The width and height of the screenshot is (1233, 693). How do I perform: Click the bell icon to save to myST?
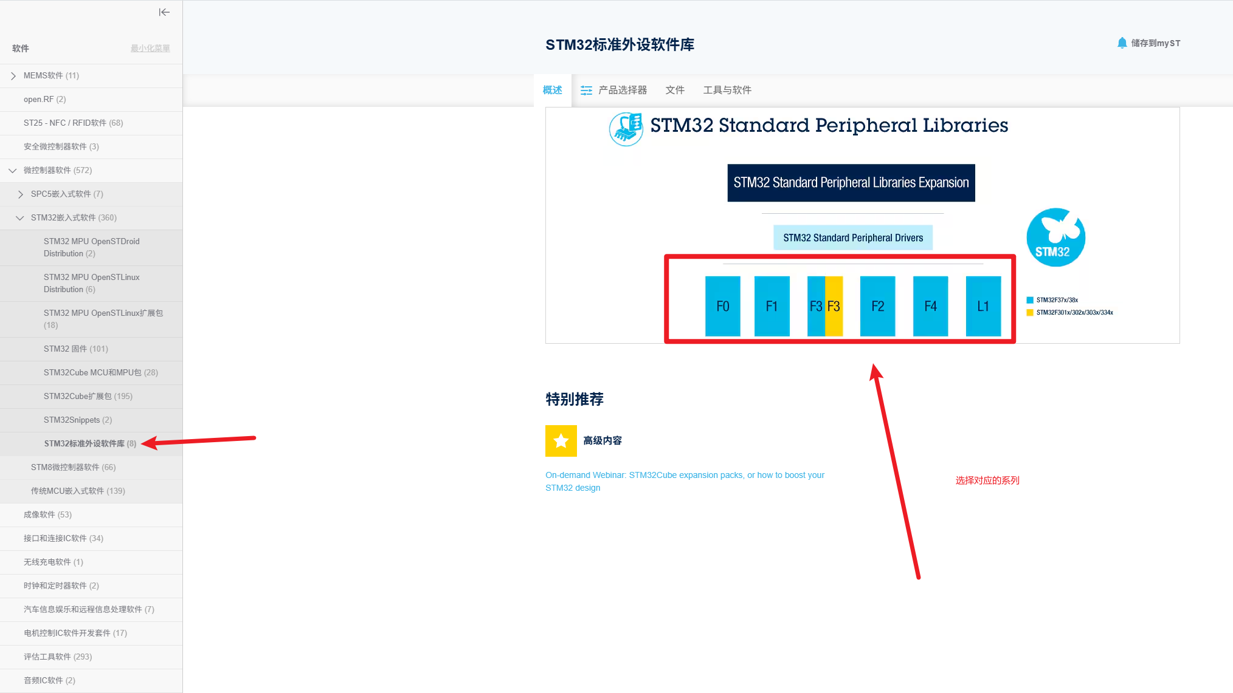1122,43
